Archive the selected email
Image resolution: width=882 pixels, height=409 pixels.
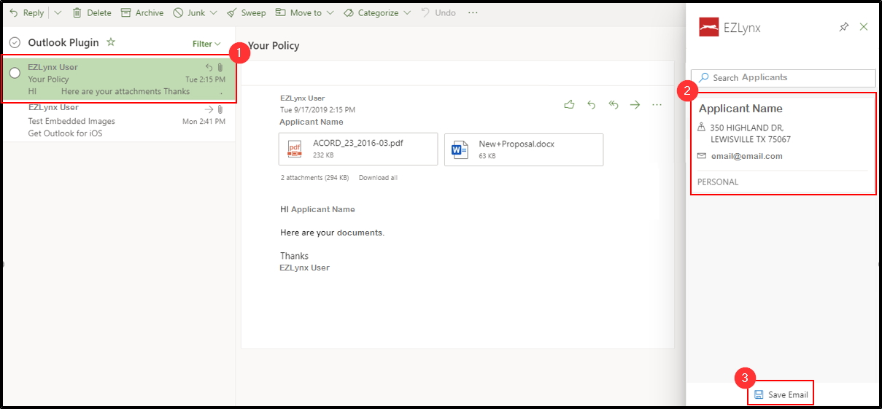click(x=142, y=12)
